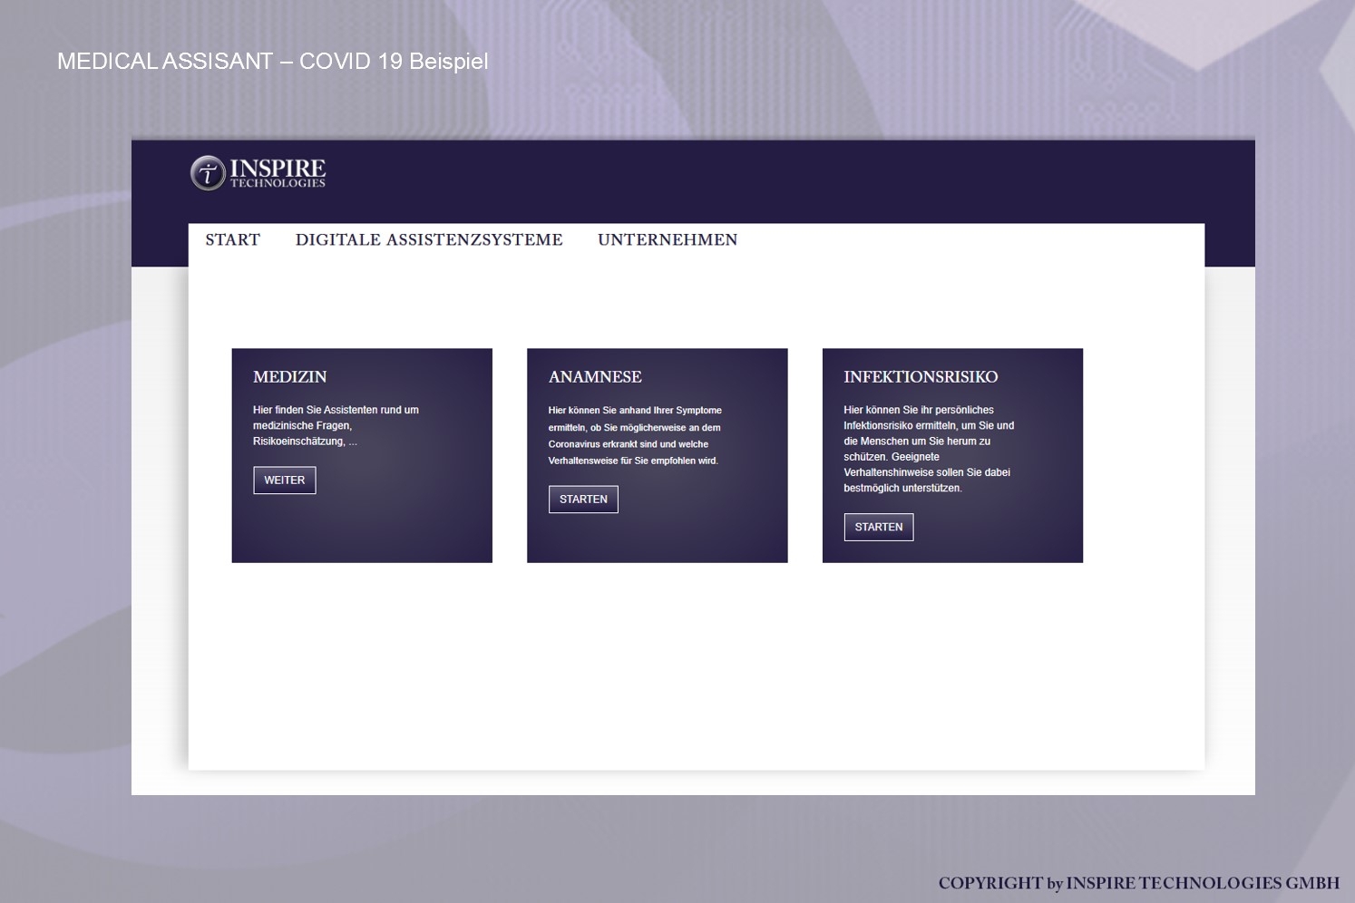Open the START menu item
This screenshot has height=903, width=1355.
pos(233,240)
